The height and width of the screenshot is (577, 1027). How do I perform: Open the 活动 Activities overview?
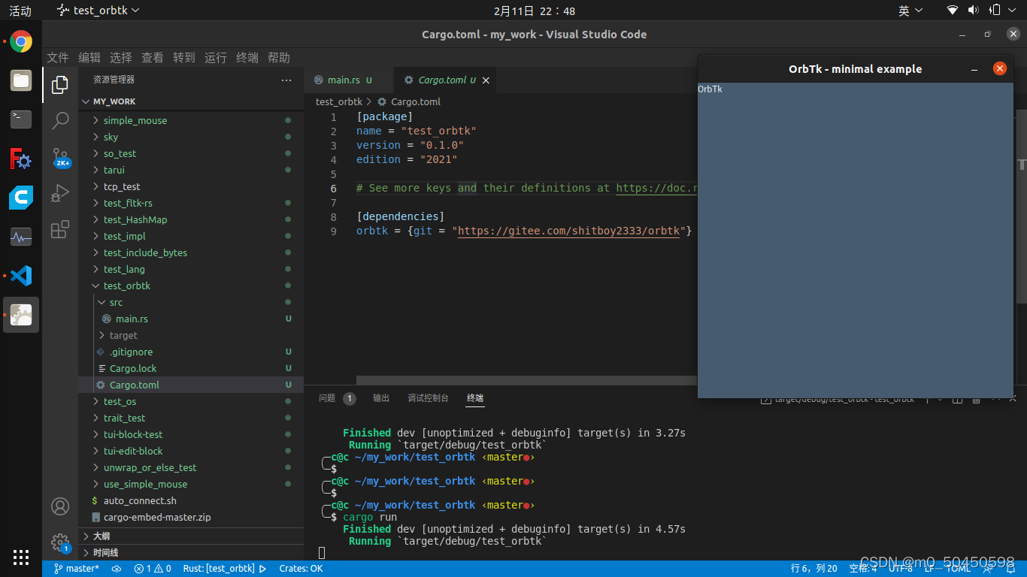pos(20,11)
